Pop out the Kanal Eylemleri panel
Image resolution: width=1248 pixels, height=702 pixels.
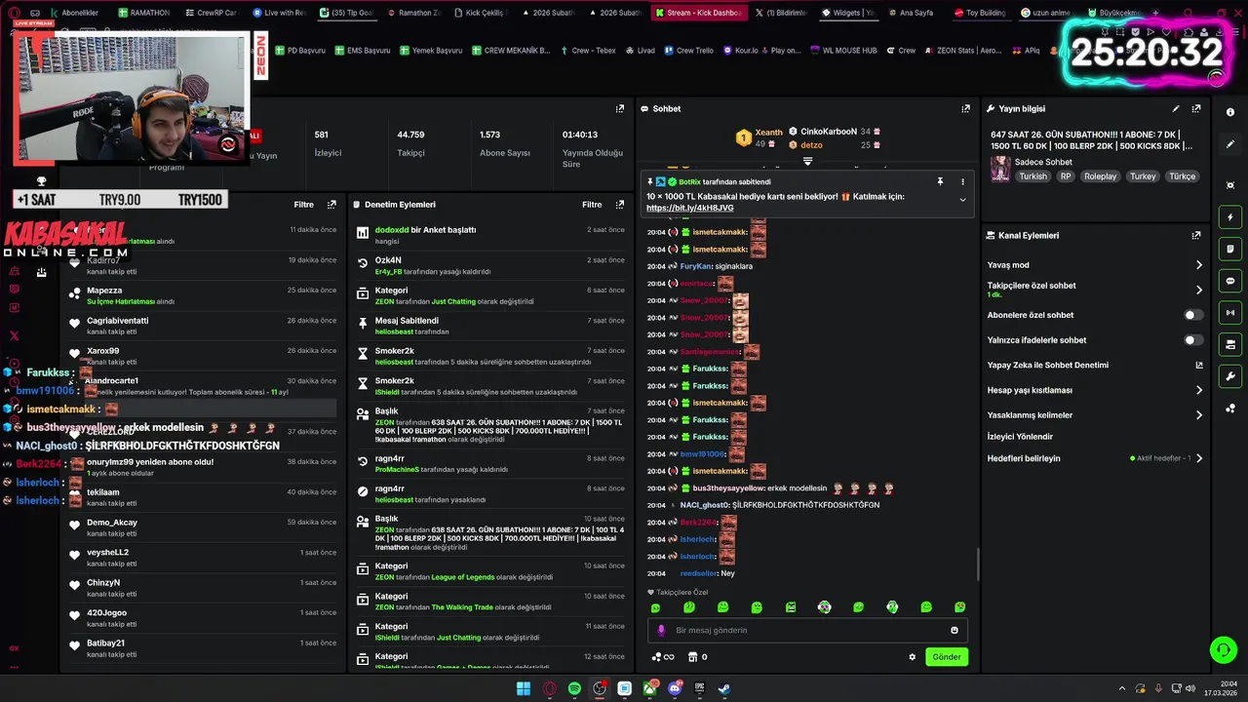[x=1196, y=235]
